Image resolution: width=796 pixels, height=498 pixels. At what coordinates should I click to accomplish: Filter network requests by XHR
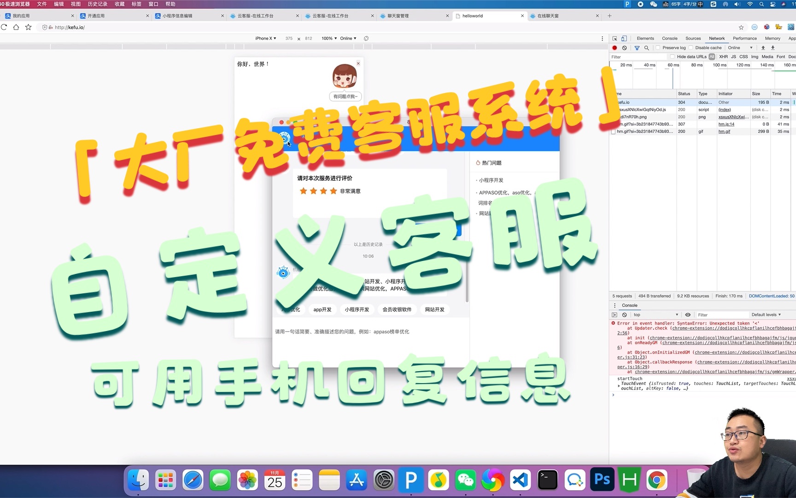(x=724, y=57)
